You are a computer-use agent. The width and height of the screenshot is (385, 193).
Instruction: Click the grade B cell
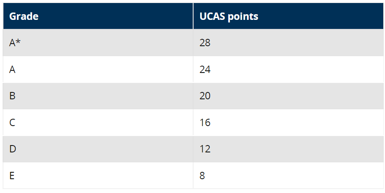[x=12, y=96]
